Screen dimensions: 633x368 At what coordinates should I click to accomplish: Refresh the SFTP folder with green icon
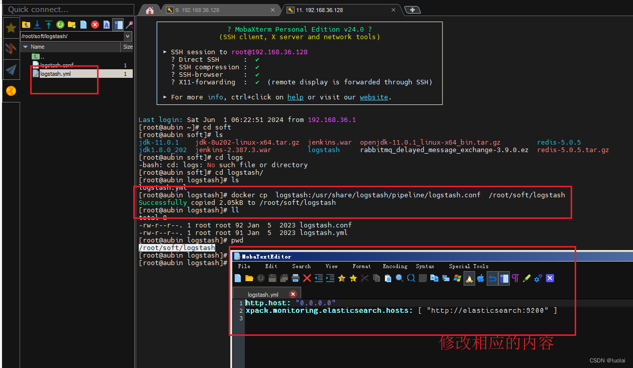coord(60,25)
